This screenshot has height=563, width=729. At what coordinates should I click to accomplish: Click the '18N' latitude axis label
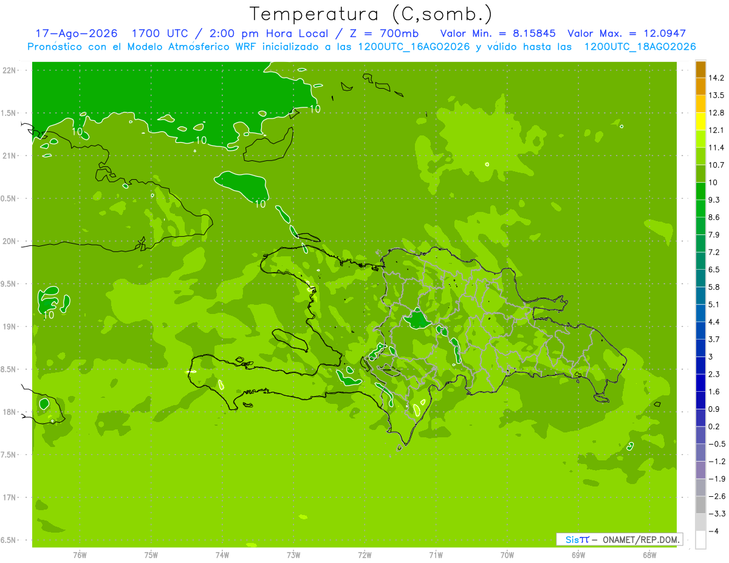click(x=9, y=412)
